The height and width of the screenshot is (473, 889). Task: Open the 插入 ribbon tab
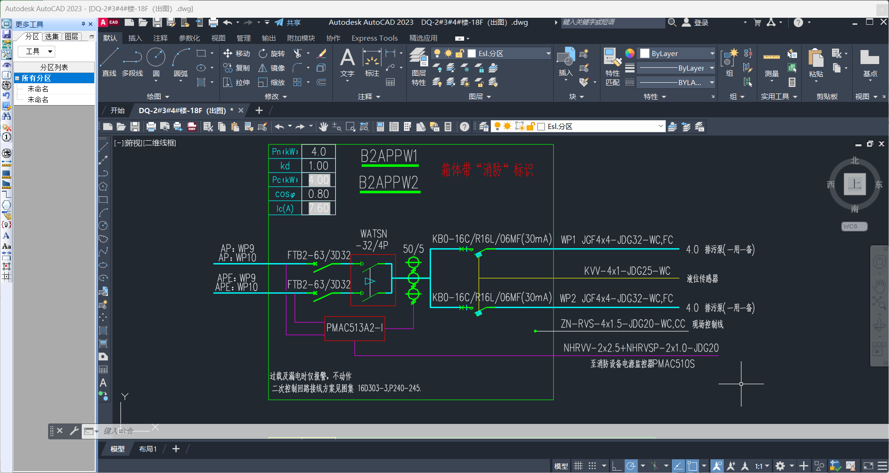135,38
